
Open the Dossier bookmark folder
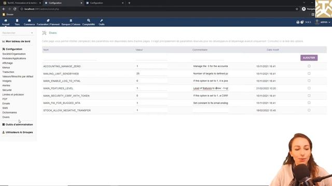pyautogui.click(x=8, y=14)
